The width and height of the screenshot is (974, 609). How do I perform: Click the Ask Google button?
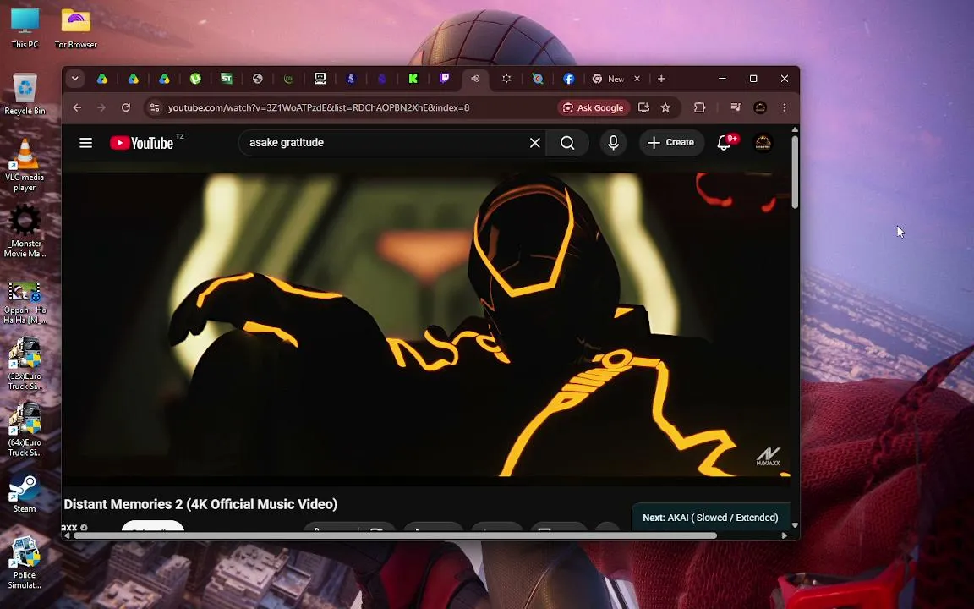[594, 107]
